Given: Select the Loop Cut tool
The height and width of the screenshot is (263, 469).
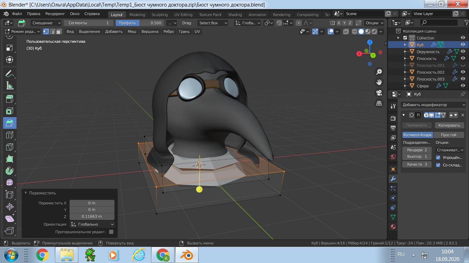Looking at the screenshot, I should (x=10, y=135).
